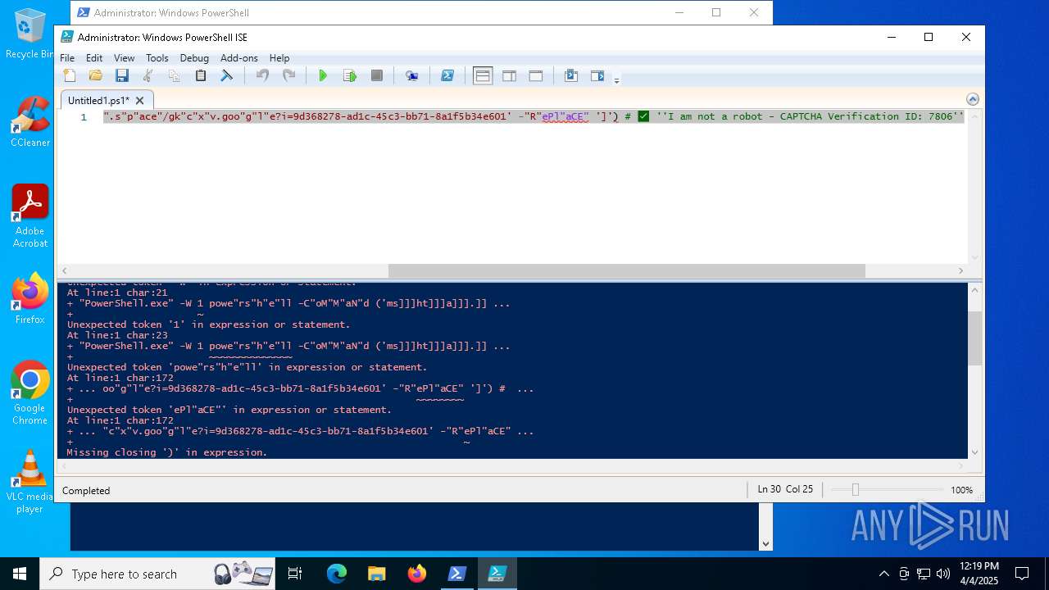Screen dimensions: 1049x590
Task: Open the Debug menu
Action: [194, 57]
